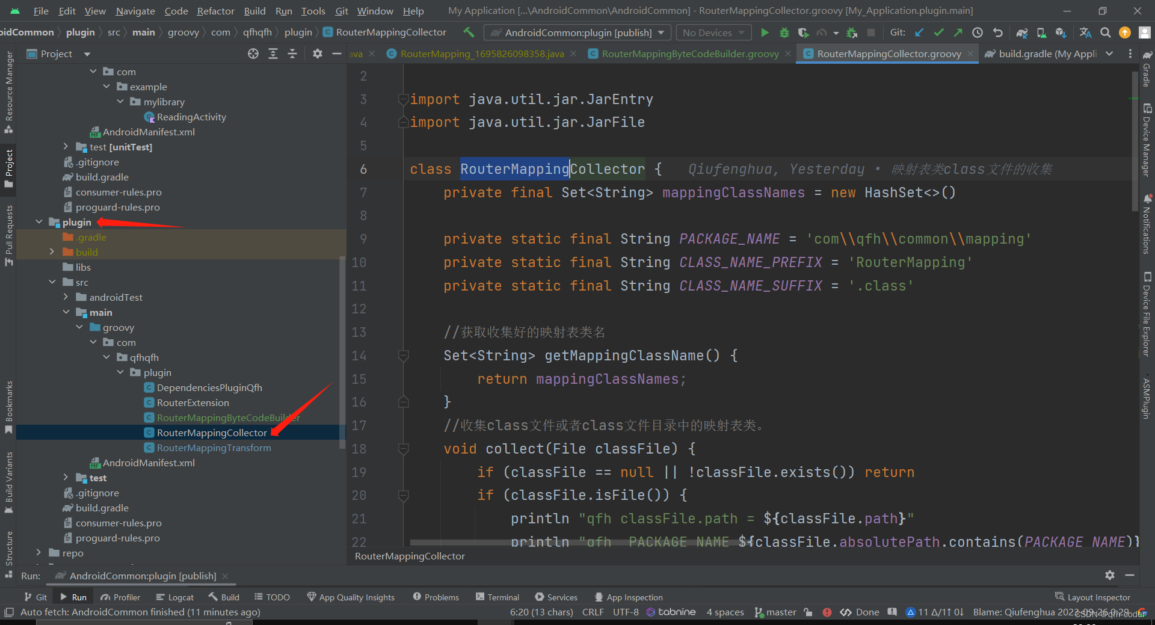The height and width of the screenshot is (625, 1155).
Task: Sync project with Gradle files icon
Action: tap(1021, 32)
